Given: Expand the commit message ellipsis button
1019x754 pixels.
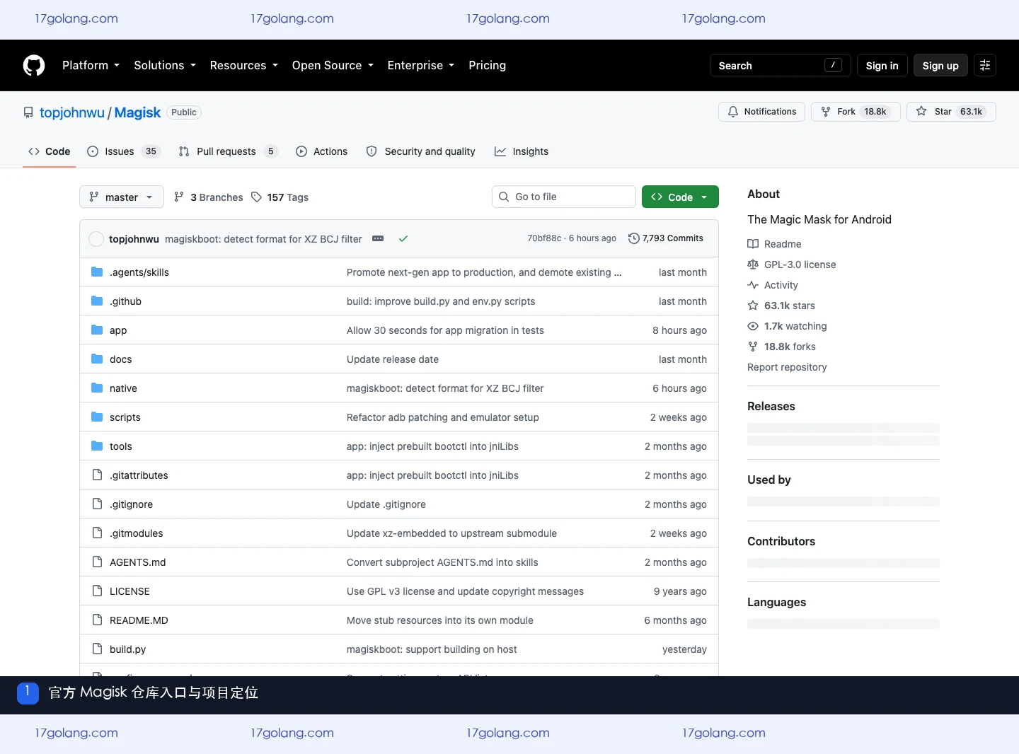Looking at the screenshot, I should coord(378,239).
